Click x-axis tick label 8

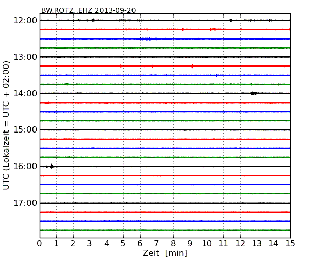173,244
